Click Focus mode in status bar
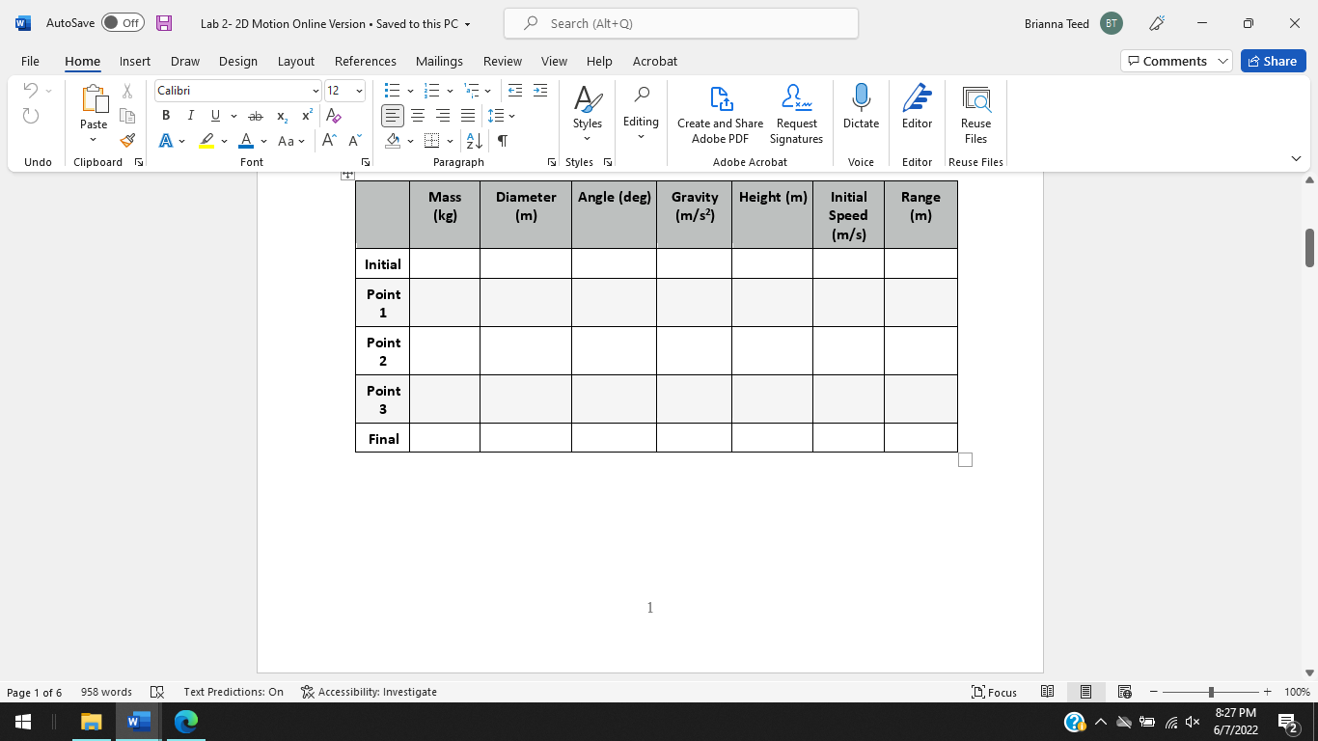 [x=995, y=692]
